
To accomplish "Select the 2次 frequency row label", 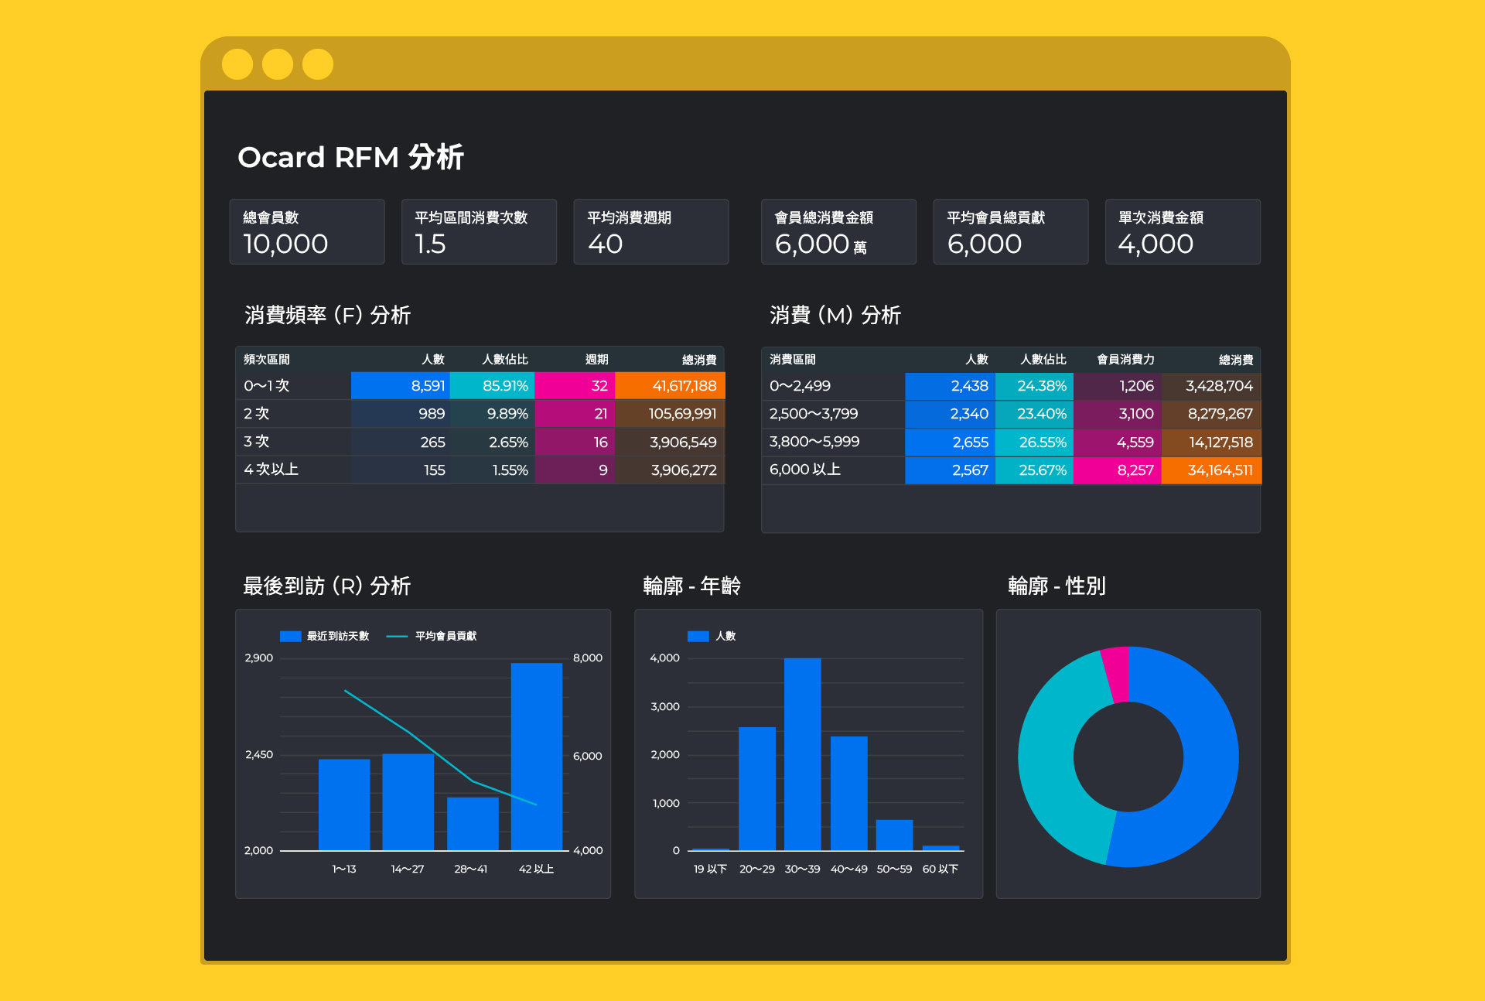I will click(257, 414).
